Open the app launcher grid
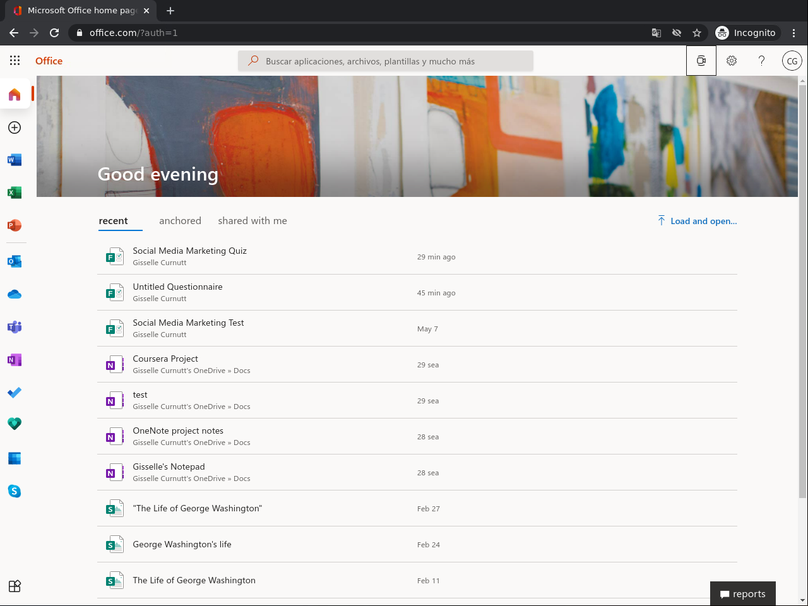 click(15, 61)
